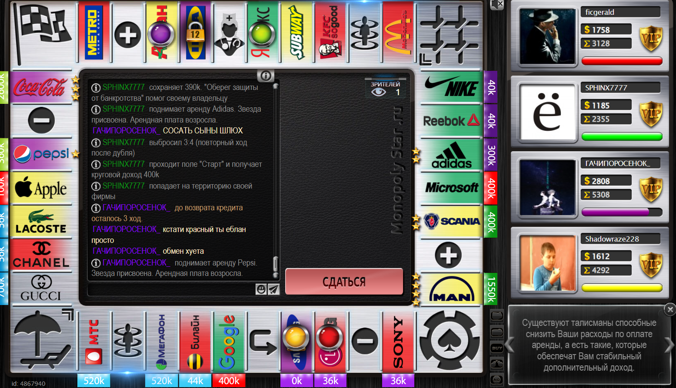Select the Microsoft property cell
Image resolution: width=676 pixels, height=388 pixels.
coord(452,188)
